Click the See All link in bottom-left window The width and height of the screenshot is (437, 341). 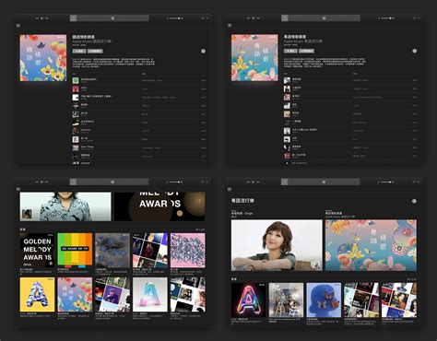(x=200, y=229)
